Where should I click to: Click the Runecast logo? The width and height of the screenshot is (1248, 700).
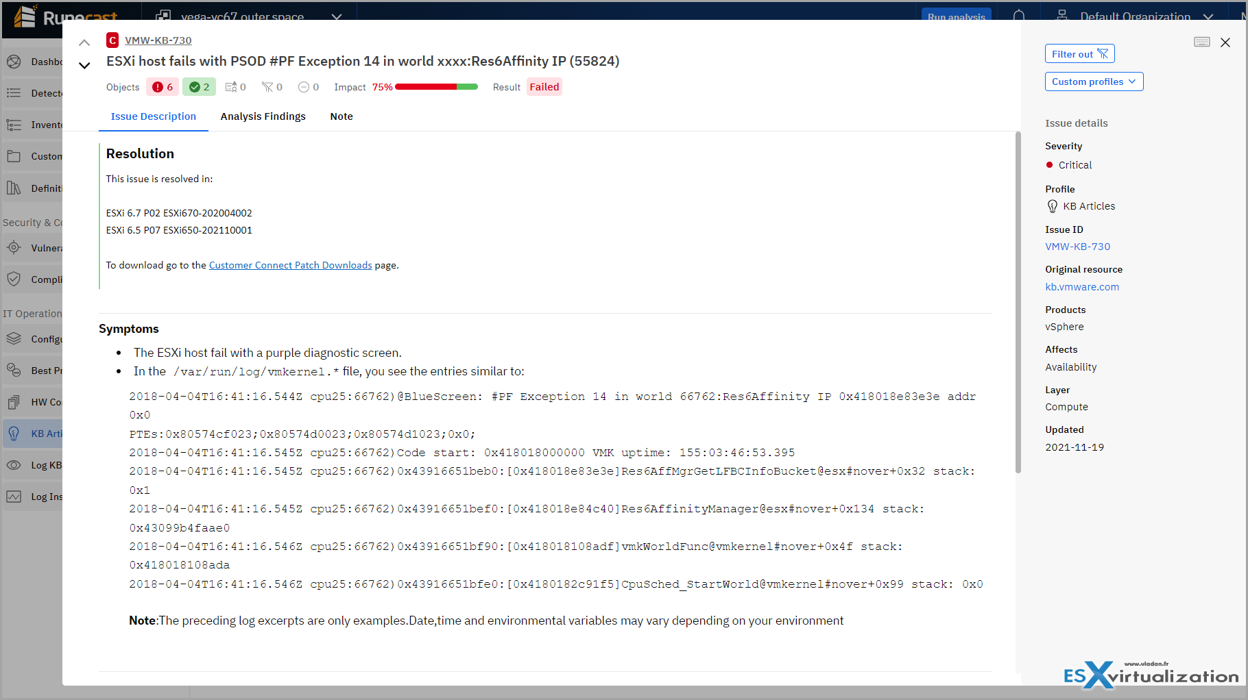coord(66,16)
